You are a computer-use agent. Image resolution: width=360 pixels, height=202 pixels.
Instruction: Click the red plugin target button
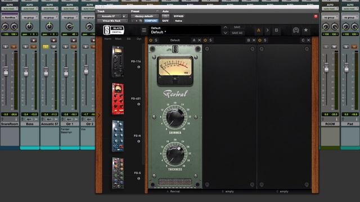click(316, 16)
